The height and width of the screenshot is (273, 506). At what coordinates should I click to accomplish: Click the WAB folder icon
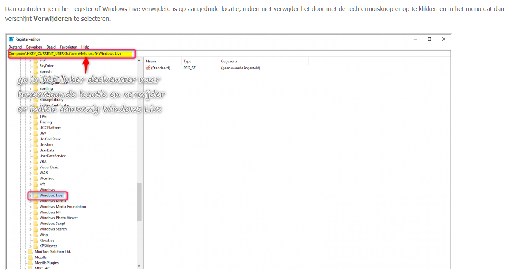(x=36, y=173)
